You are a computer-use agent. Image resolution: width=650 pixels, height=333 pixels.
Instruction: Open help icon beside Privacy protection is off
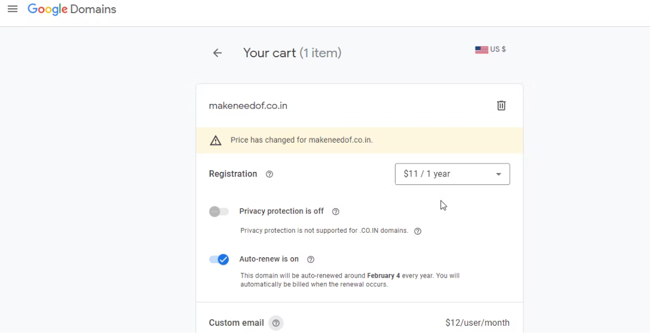pyautogui.click(x=336, y=211)
